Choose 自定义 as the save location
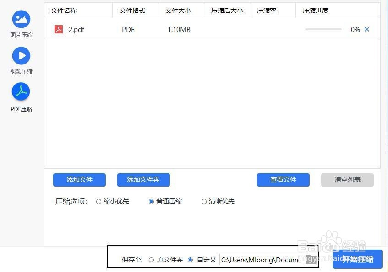This screenshot has height=272, width=388. pyautogui.click(x=190, y=260)
